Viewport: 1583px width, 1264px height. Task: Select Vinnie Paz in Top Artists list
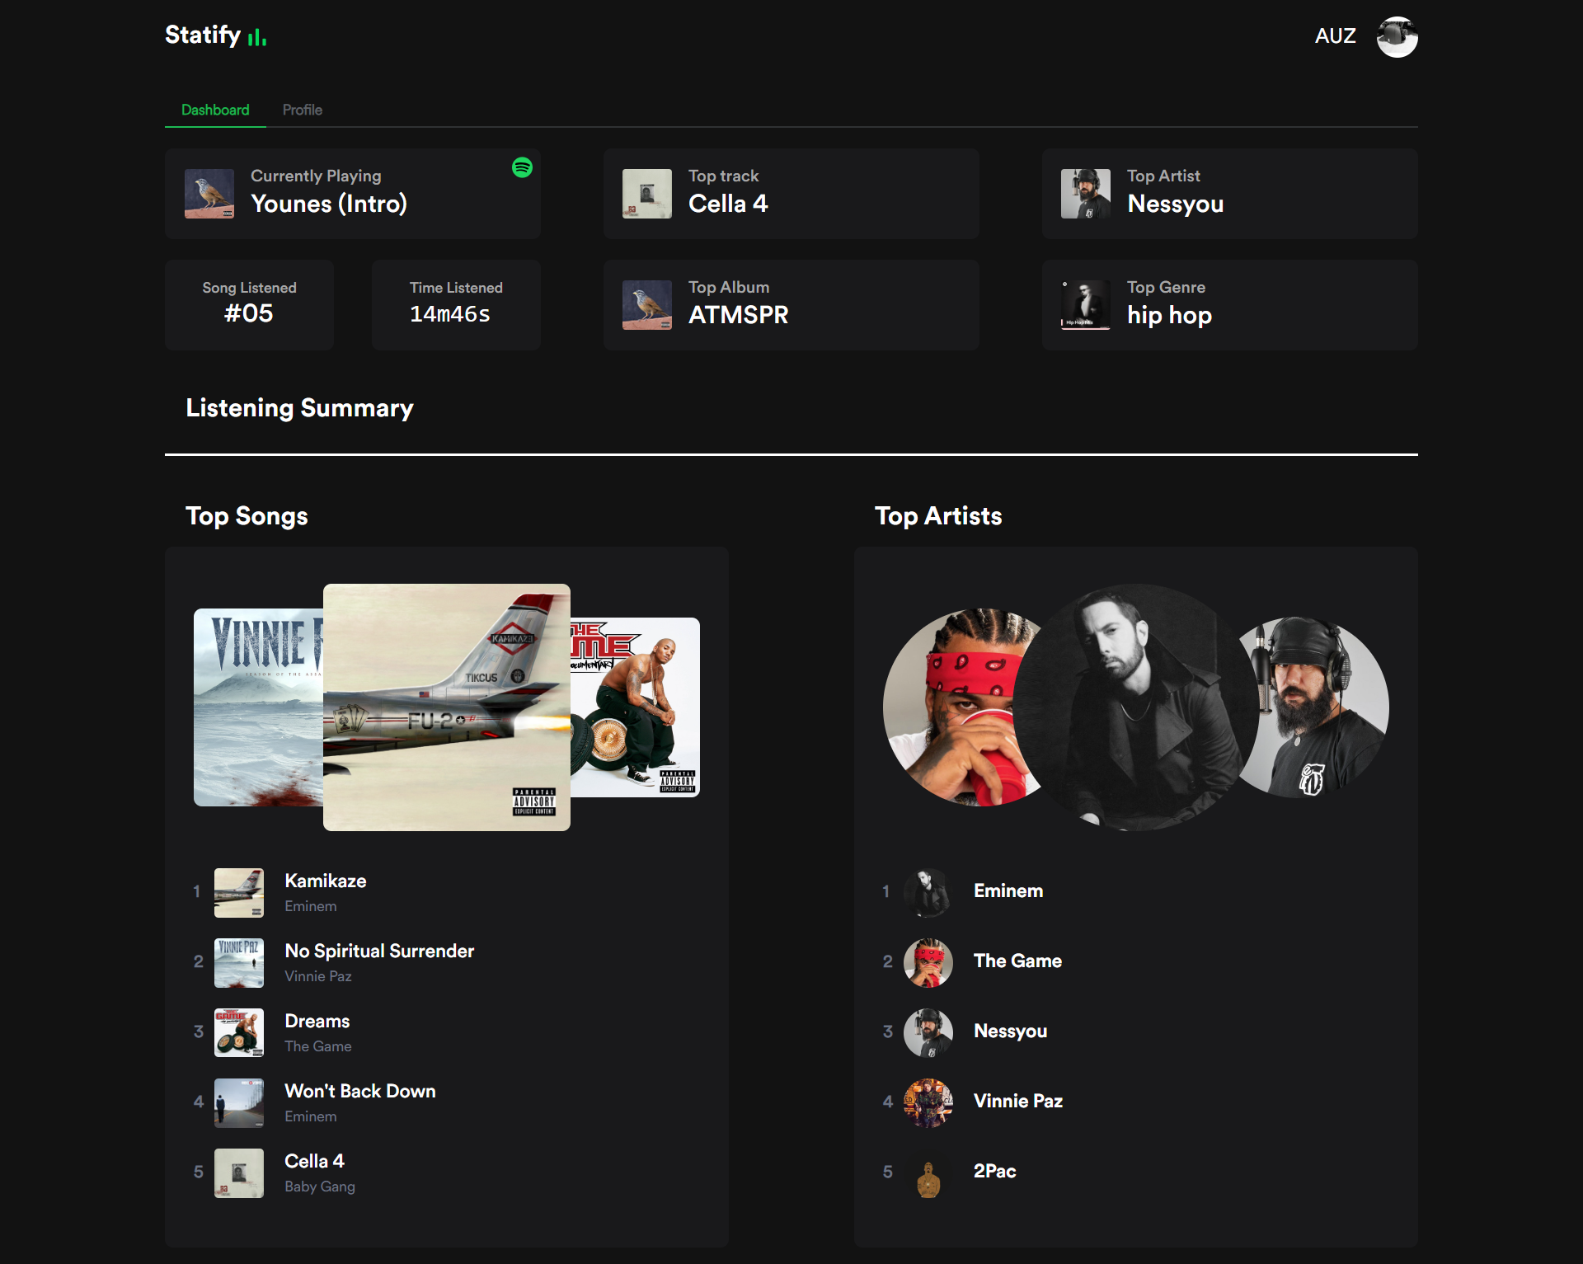1018,1101
